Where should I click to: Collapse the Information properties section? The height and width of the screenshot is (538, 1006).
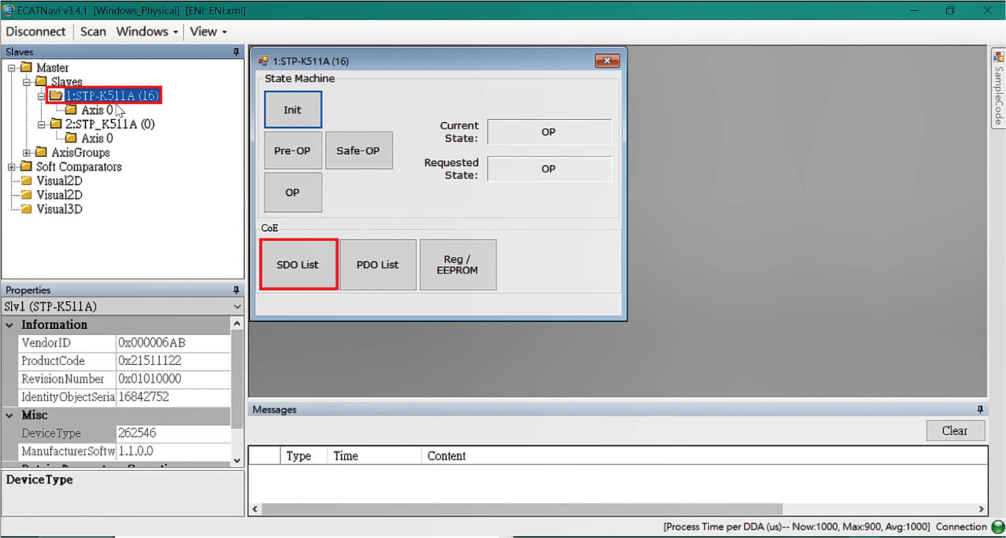coord(10,325)
